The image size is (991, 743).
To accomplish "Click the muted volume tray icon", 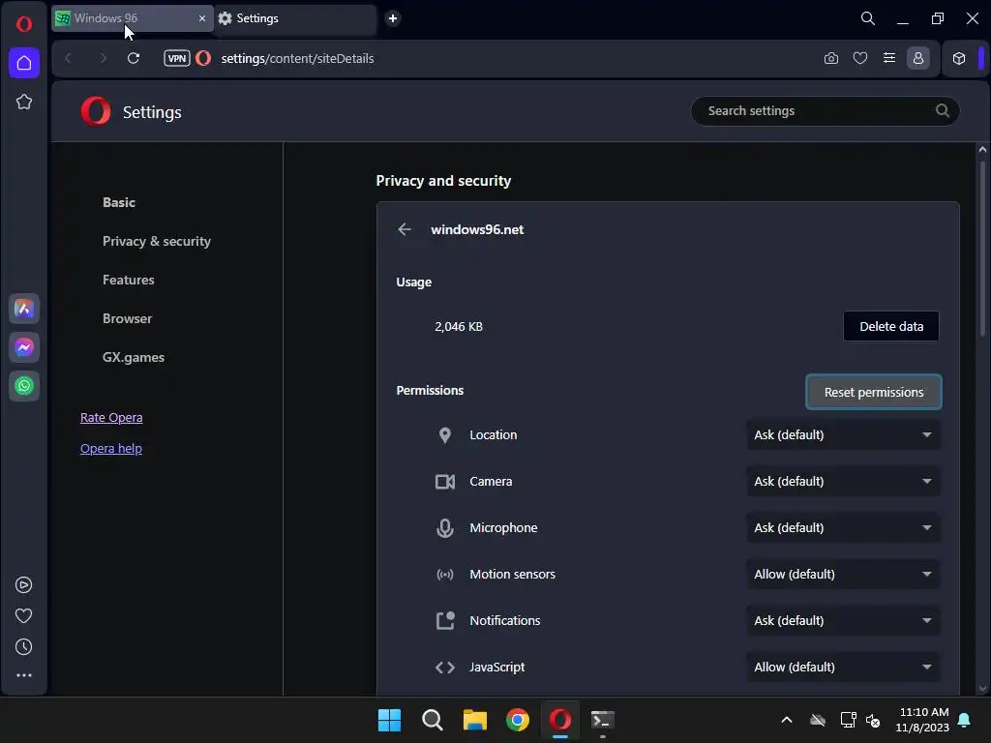I will pyautogui.click(x=873, y=720).
